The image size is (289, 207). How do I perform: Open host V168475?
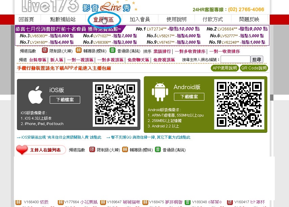click(x=166, y=202)
